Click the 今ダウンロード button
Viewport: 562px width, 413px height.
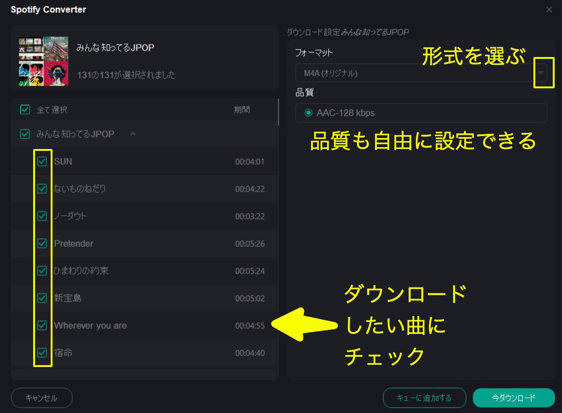[x=514, y=398]
